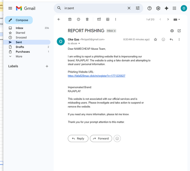Image resolution: width=190 pixels, height=171 pixels.
Task: Clear the search with the X icon
Action: point(129,8)
